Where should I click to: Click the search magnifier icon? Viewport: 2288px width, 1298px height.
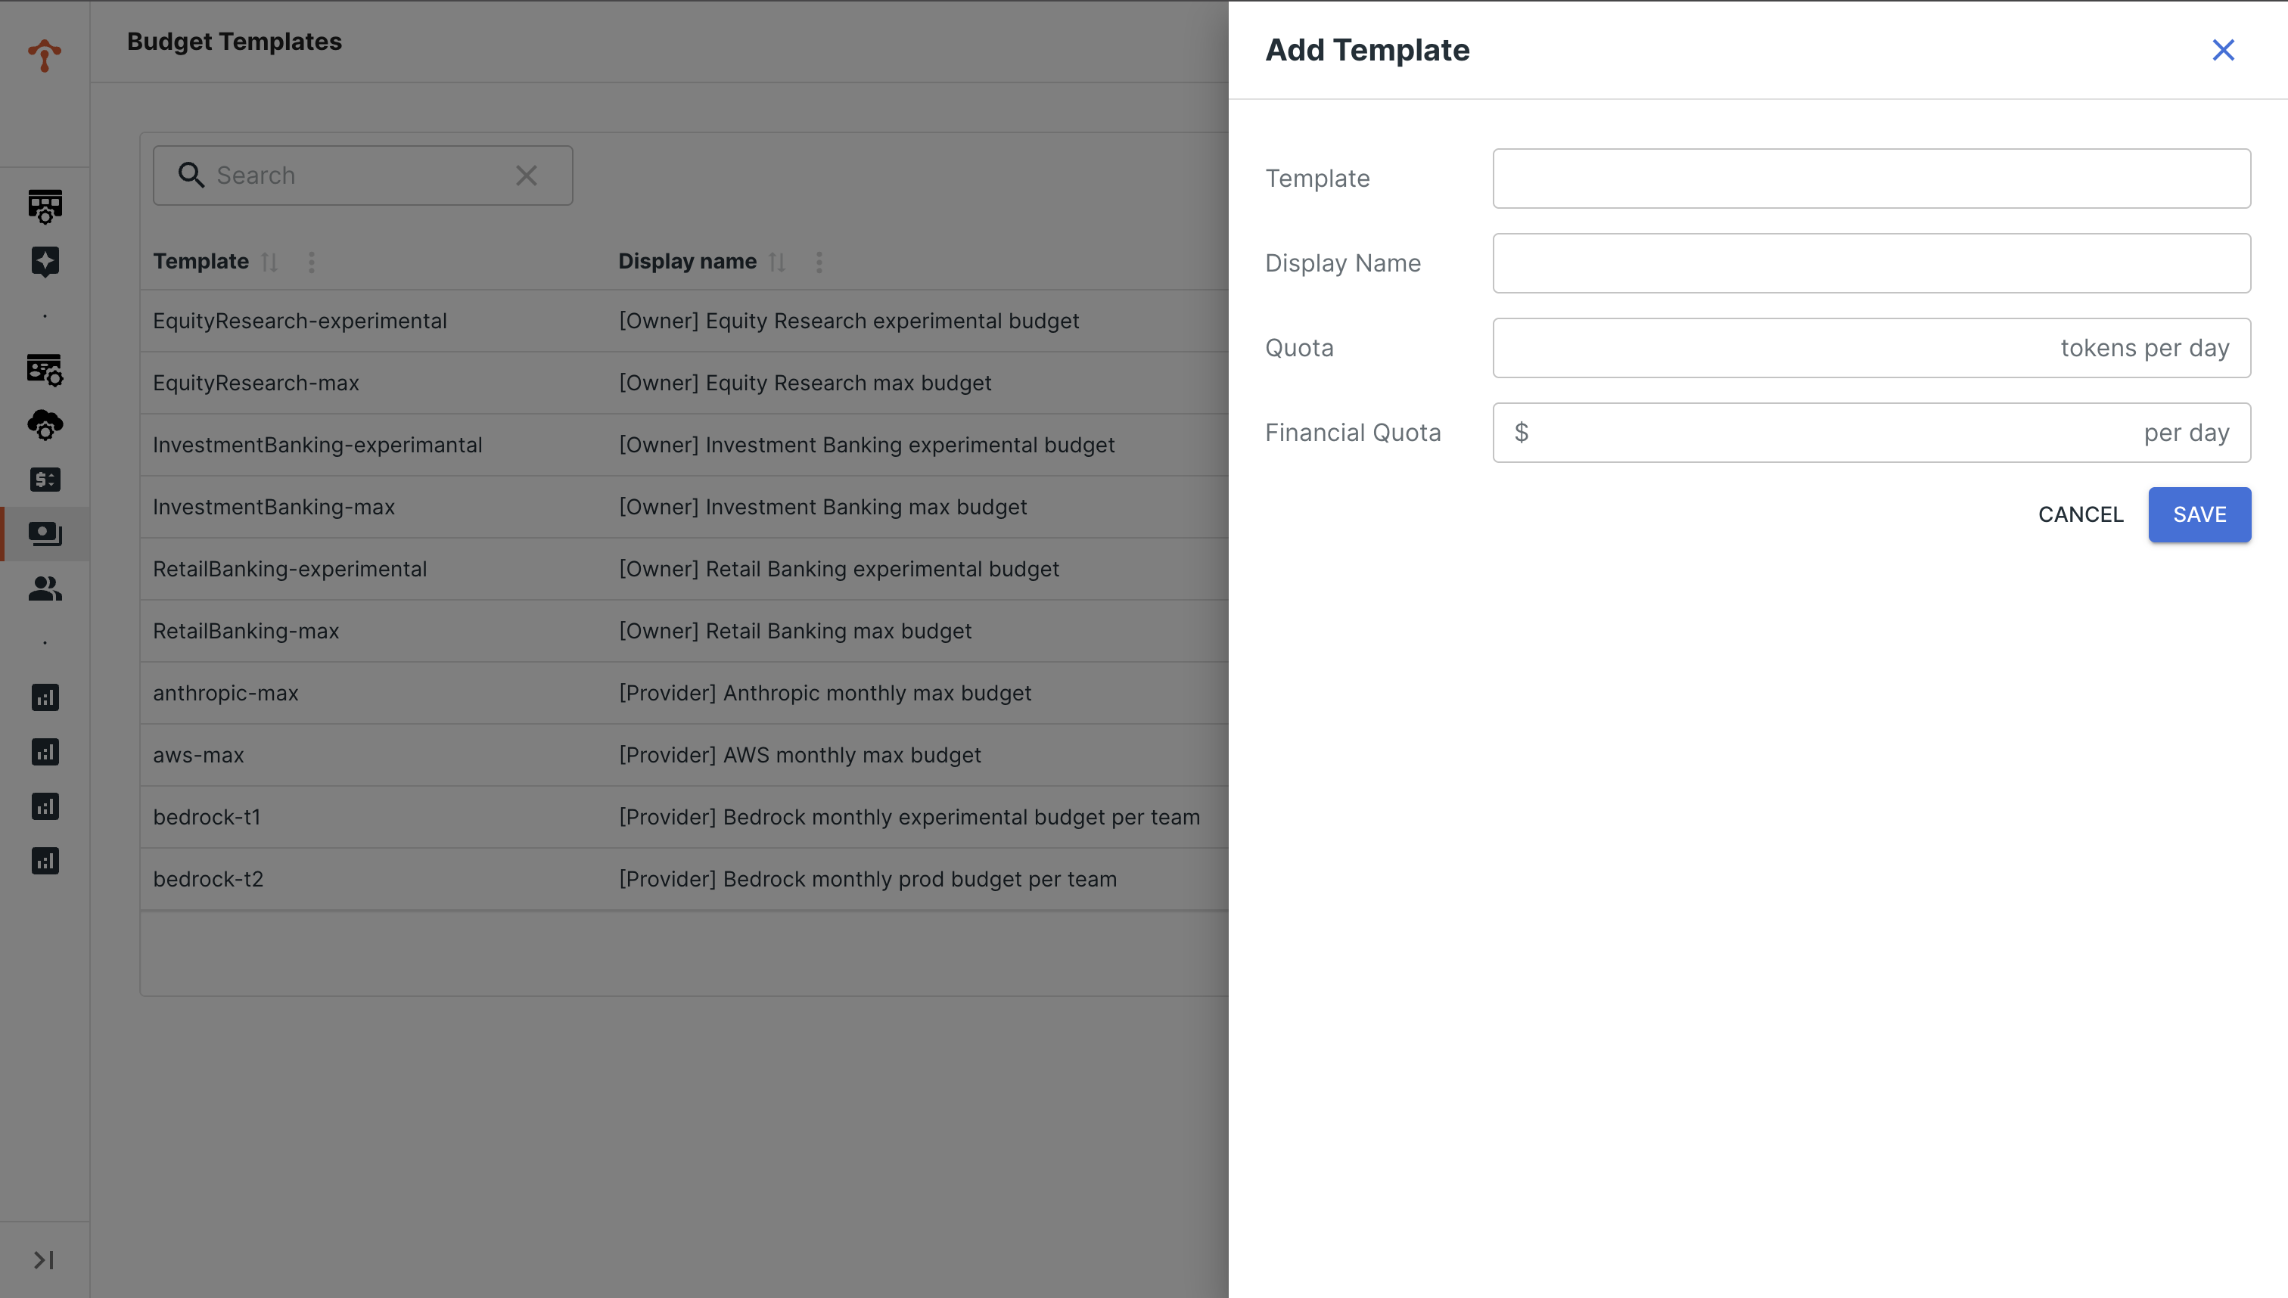click(191, 175)
